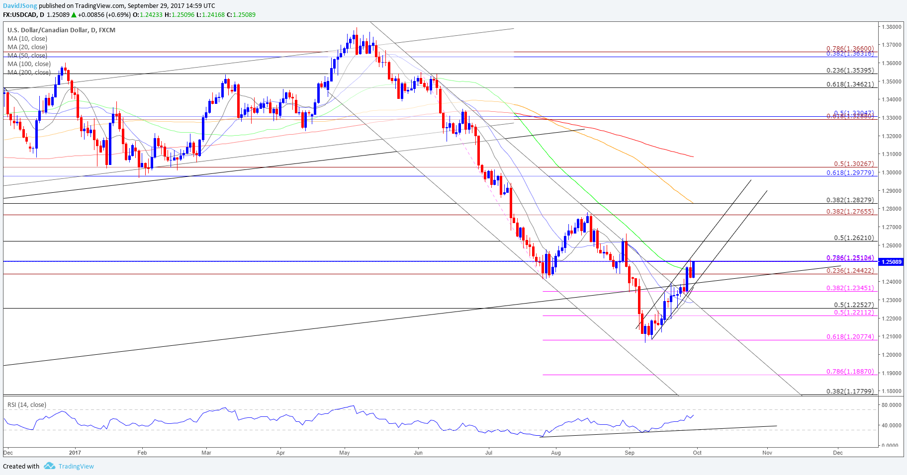Click the 0.382(1.27655) Fibonacci label

[850, 212]
